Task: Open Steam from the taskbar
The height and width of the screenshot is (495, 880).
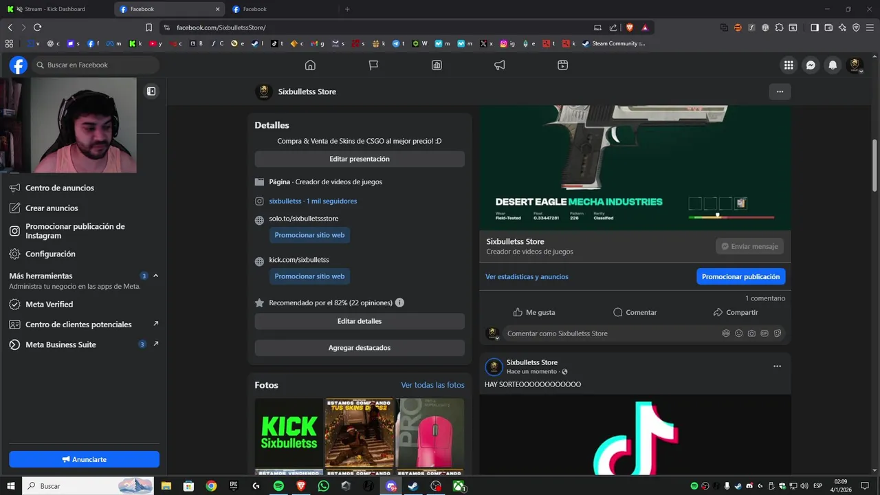Action: click(x=413, y=486)
